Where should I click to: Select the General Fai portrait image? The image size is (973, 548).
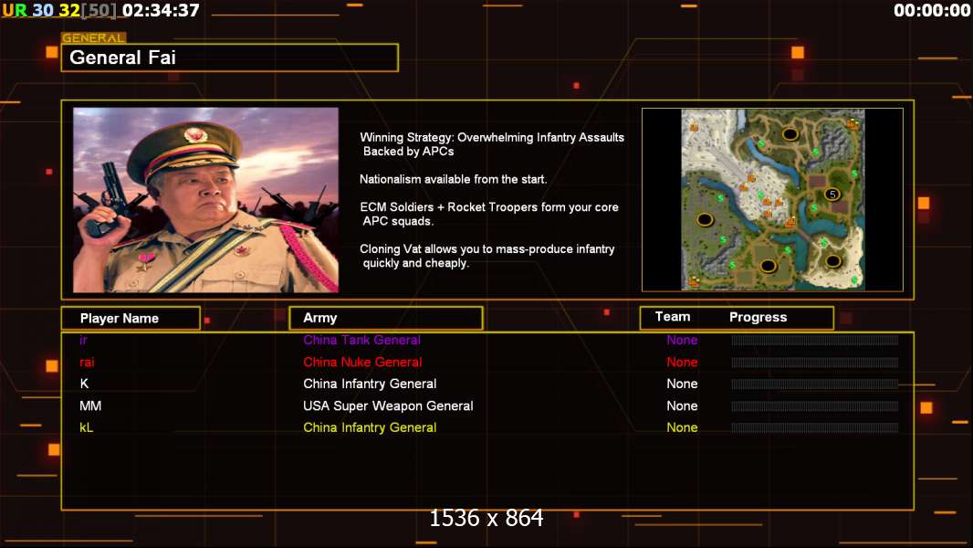click(x=205, y=200)
